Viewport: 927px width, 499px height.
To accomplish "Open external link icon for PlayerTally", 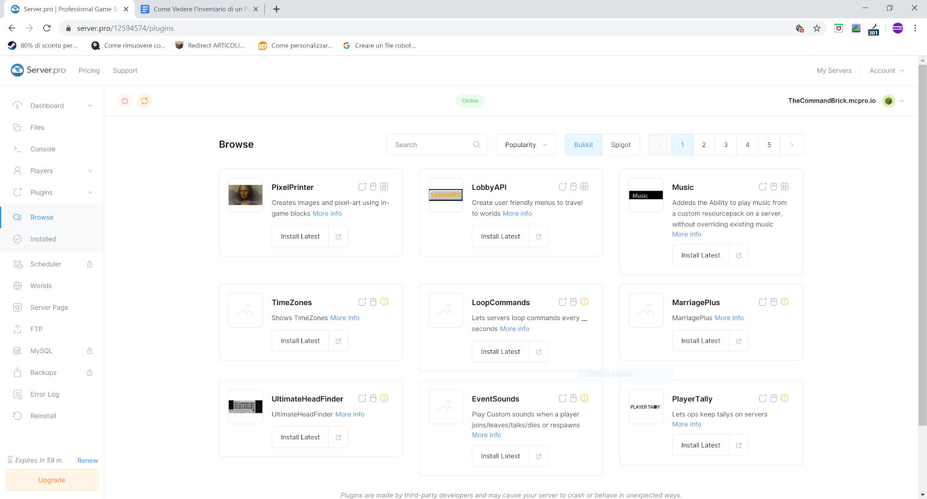I will (x=739, y=445).
